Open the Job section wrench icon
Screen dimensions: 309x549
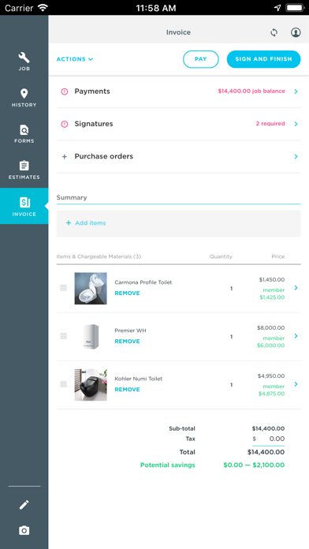click(24, 58)
